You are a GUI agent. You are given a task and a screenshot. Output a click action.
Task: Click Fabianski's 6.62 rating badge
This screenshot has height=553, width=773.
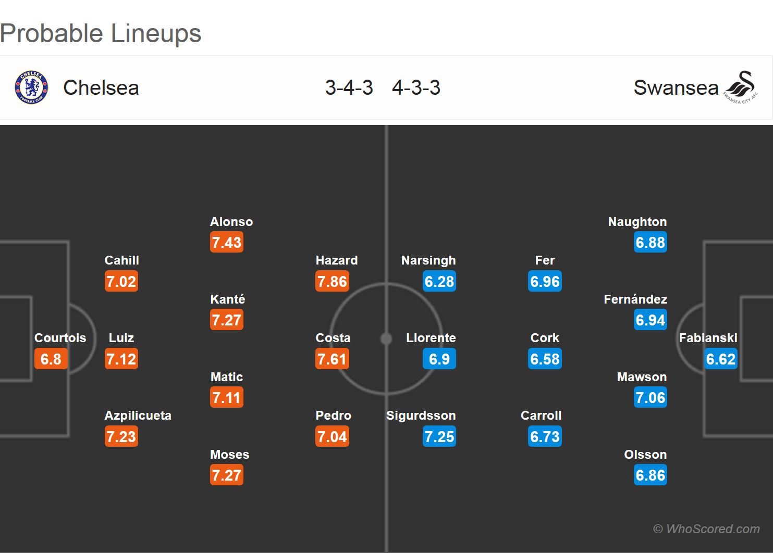[x=720, y=359]
